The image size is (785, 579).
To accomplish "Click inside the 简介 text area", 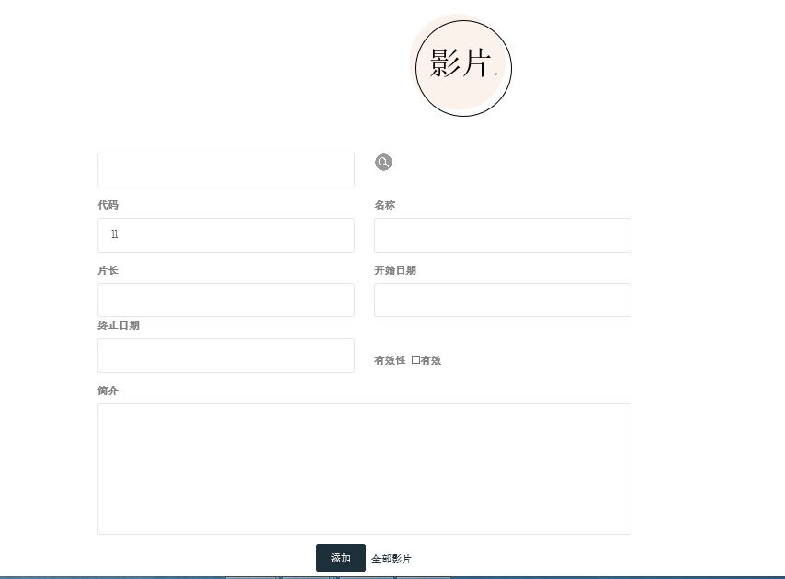I will (x=364, y=470).
